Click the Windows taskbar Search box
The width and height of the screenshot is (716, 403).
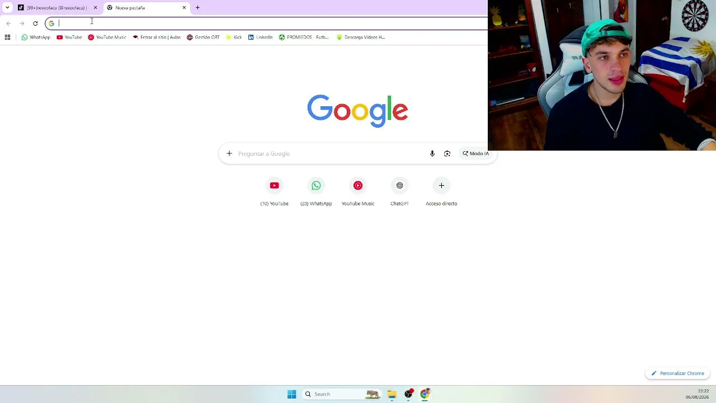(x=342, y=394)
